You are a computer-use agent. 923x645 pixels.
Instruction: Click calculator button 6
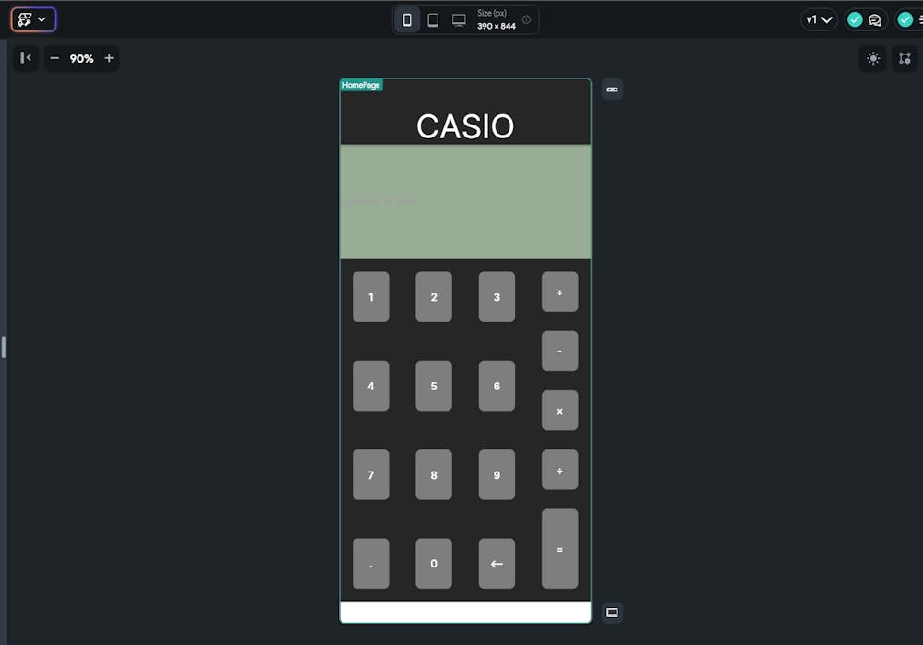[497, 386]
